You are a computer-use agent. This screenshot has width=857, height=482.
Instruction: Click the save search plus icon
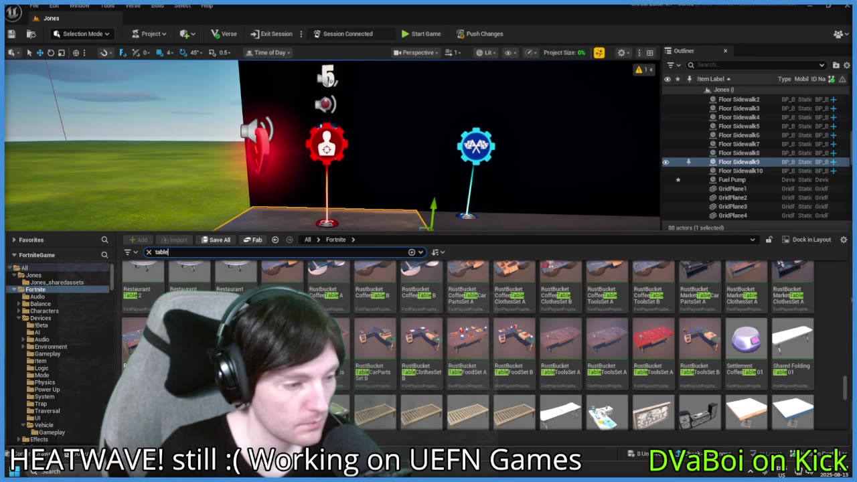point(412,252)
